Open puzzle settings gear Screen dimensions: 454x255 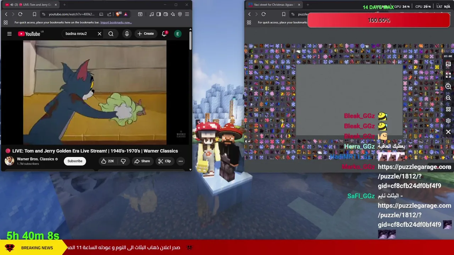pyautogui.click(x=448, y=121)
